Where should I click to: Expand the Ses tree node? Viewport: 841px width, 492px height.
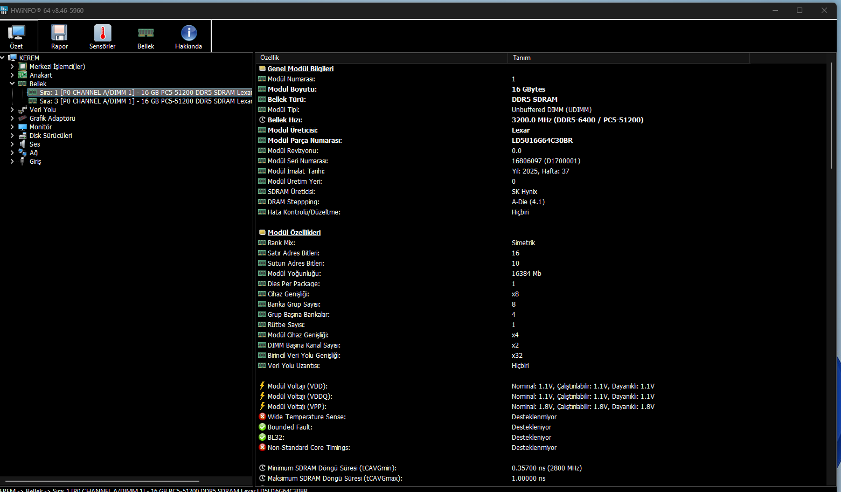point(12,144)
